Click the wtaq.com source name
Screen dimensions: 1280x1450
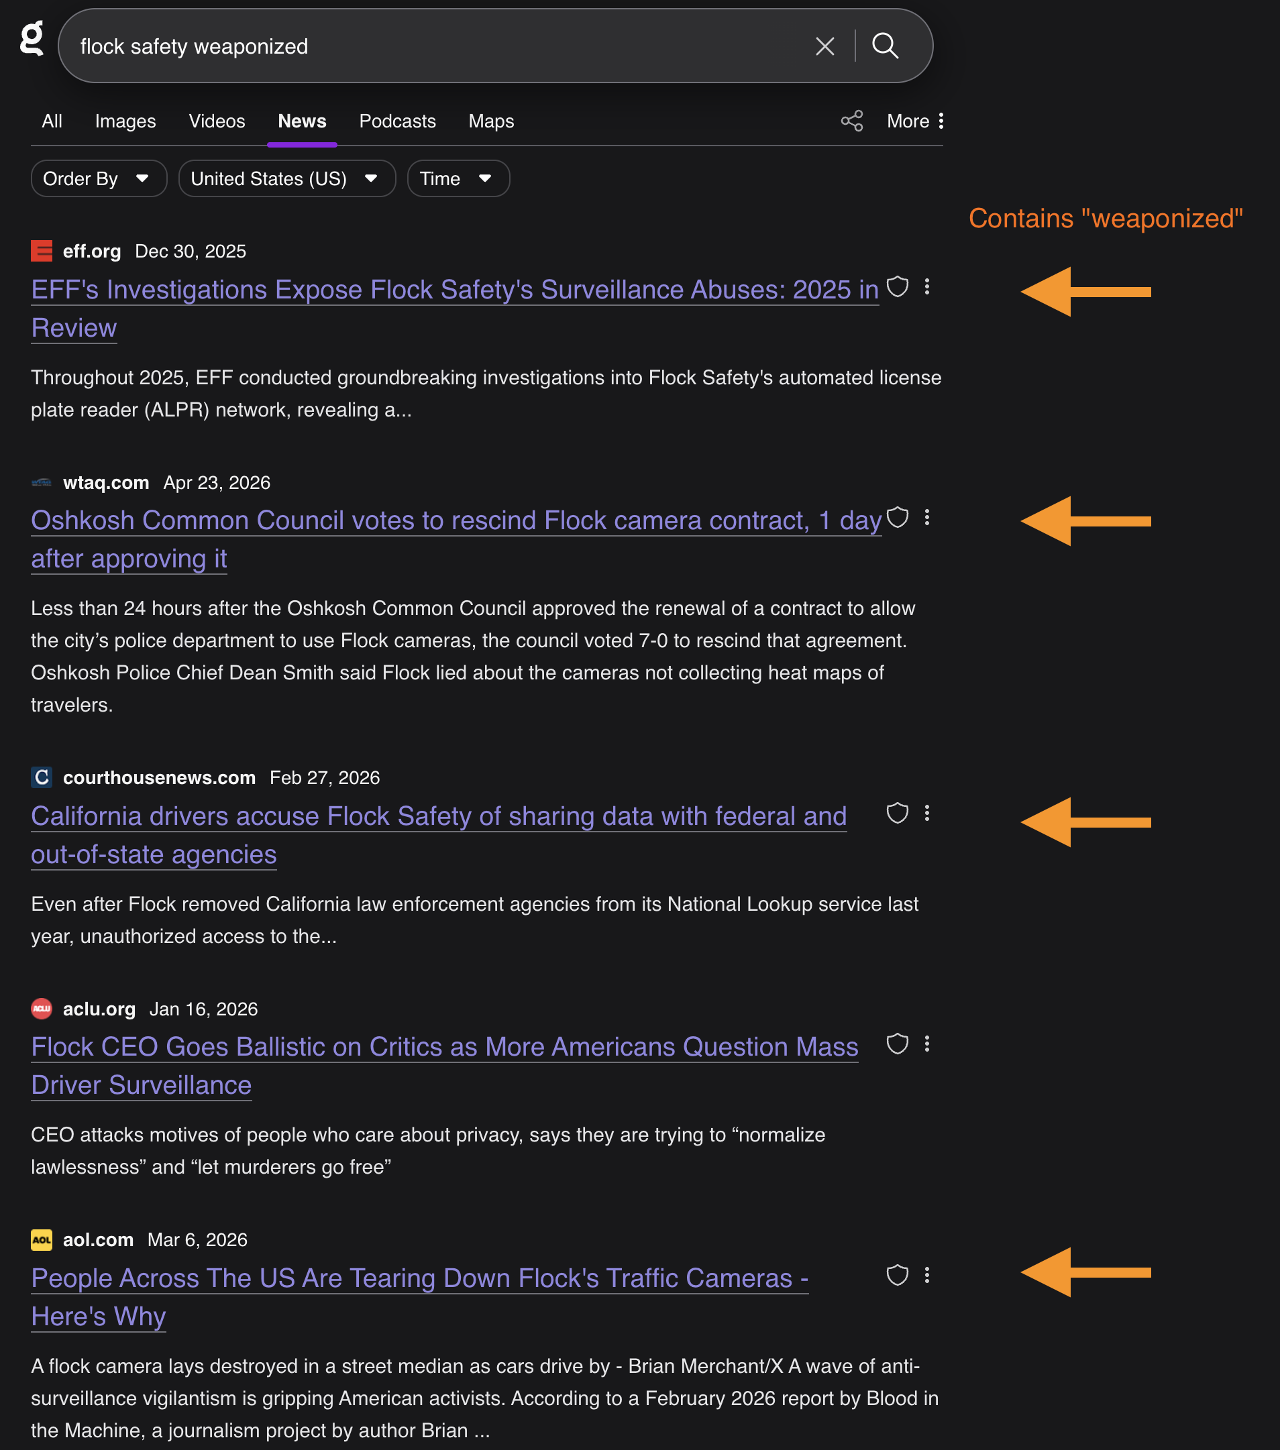coord(107,482)
